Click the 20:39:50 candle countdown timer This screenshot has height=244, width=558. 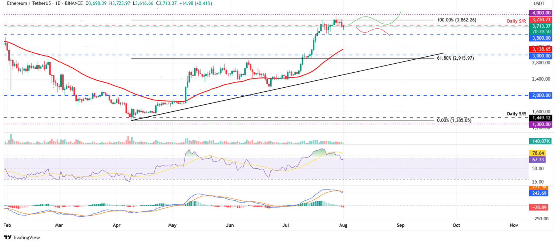pyautogui.click(x=541, y=31)
